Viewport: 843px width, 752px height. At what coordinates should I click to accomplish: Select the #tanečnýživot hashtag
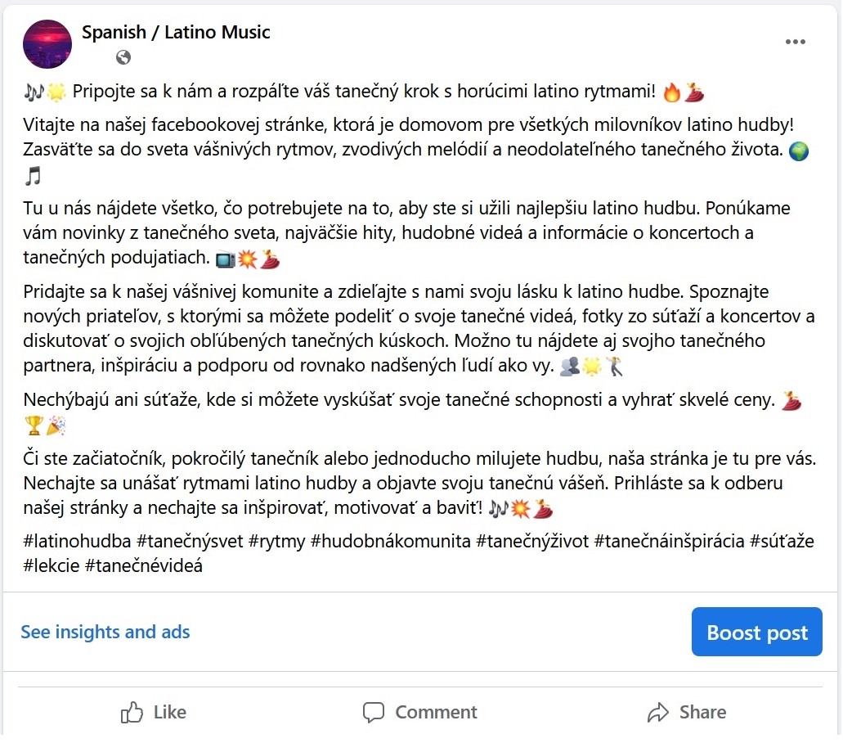[532, 541]
